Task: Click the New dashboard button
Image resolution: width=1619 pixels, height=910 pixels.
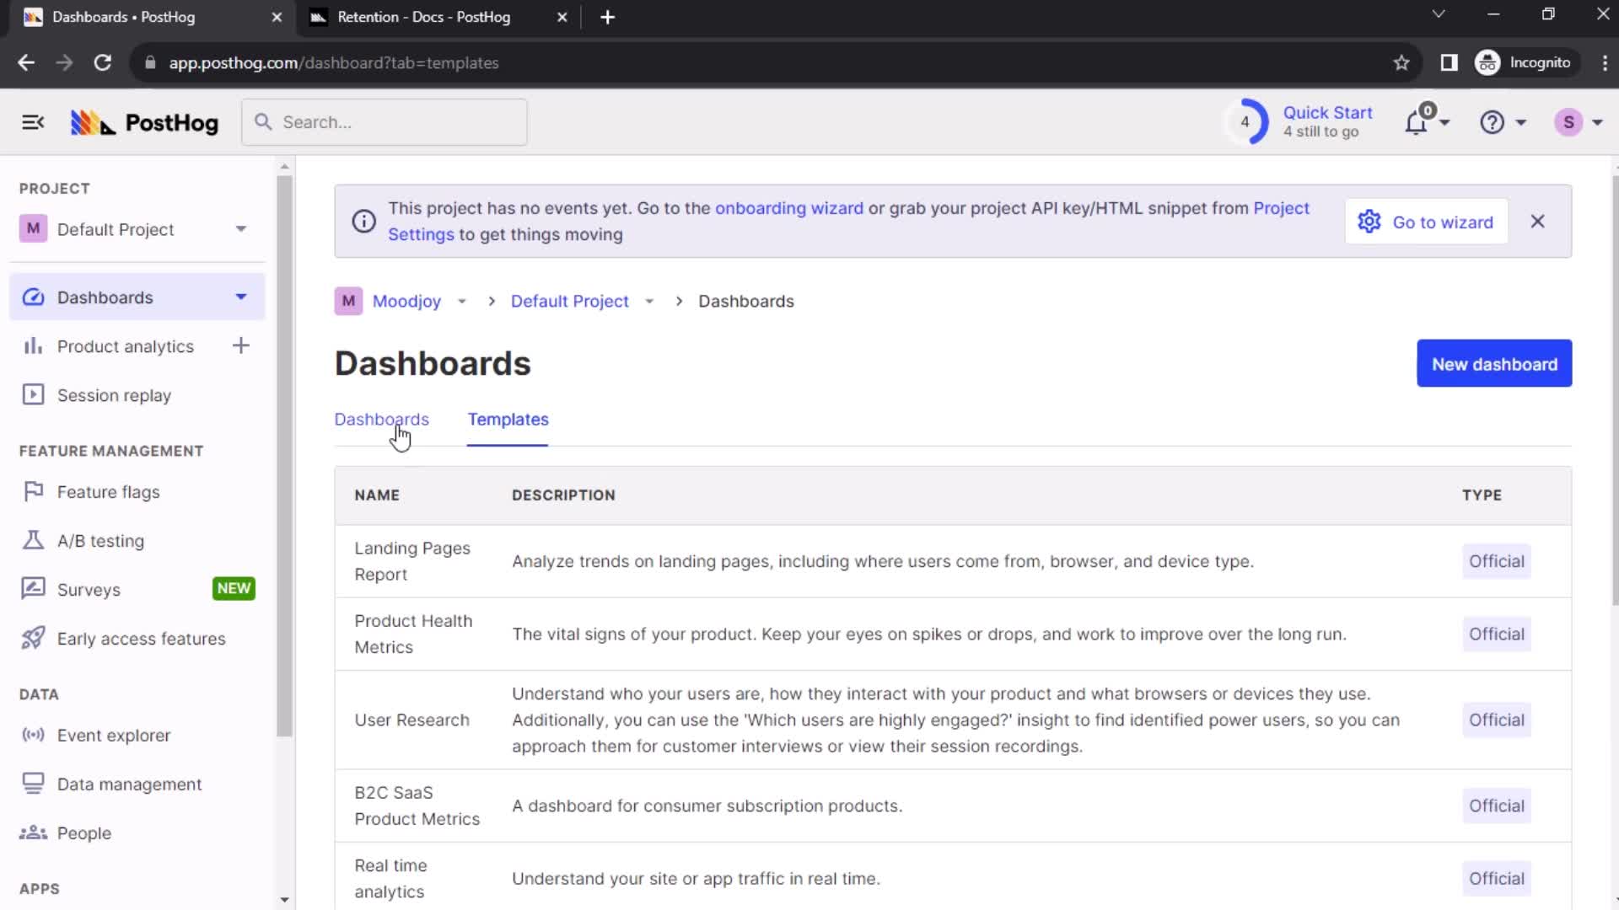Action: 1494,363
